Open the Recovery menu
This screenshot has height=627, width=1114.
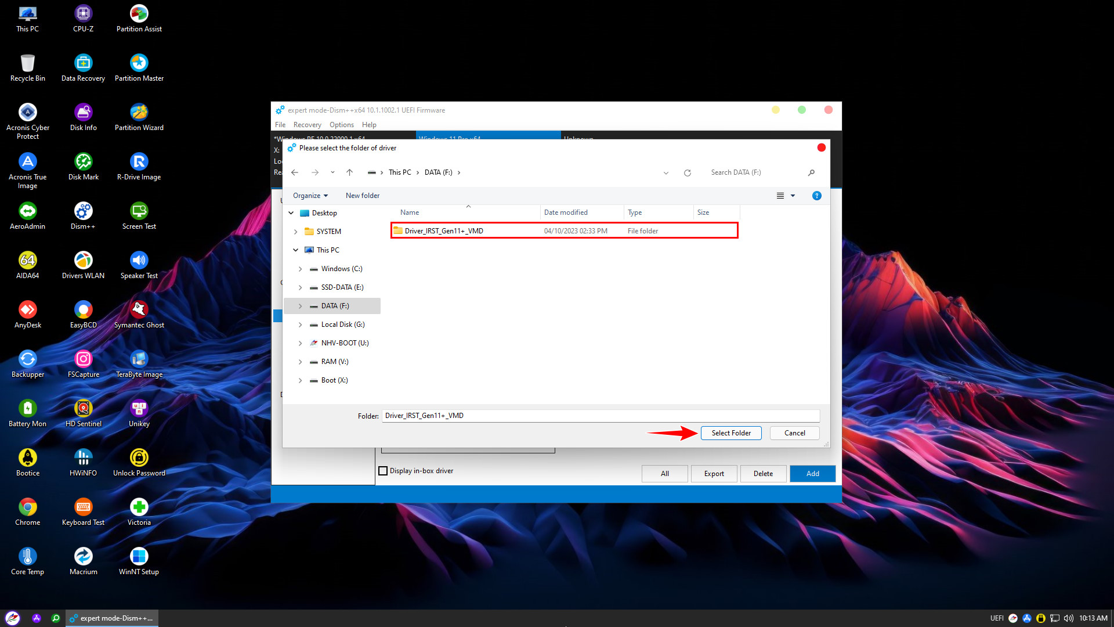(307, 125)
